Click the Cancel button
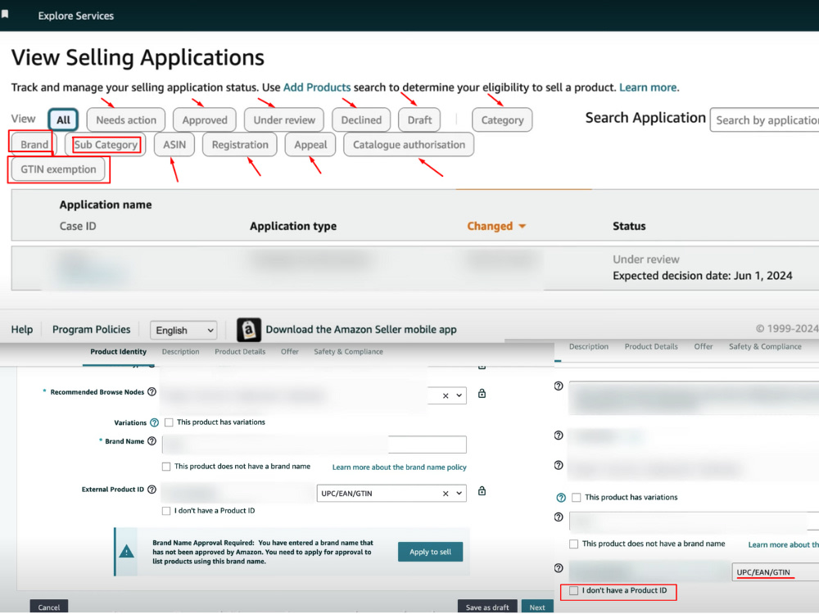819x614 pixels. coord(49,607)
